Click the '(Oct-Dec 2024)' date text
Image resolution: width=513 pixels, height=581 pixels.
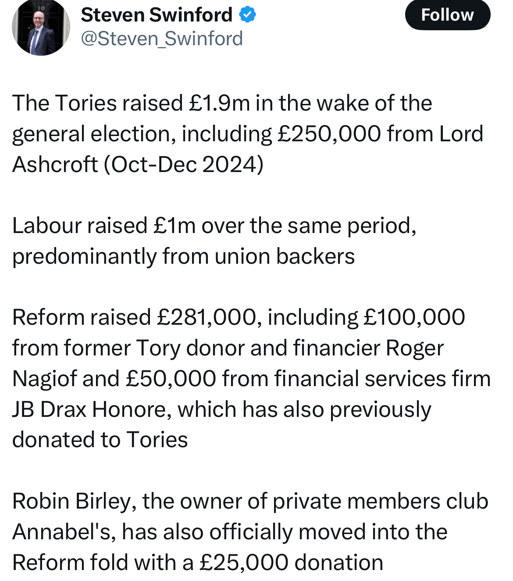pyautogui.click(x=184, y=165)
